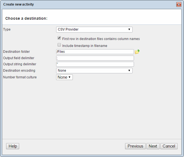184x157 pixels.
Task: Expand the Destination encoding dropdown
Action: (x=94, y=71)
